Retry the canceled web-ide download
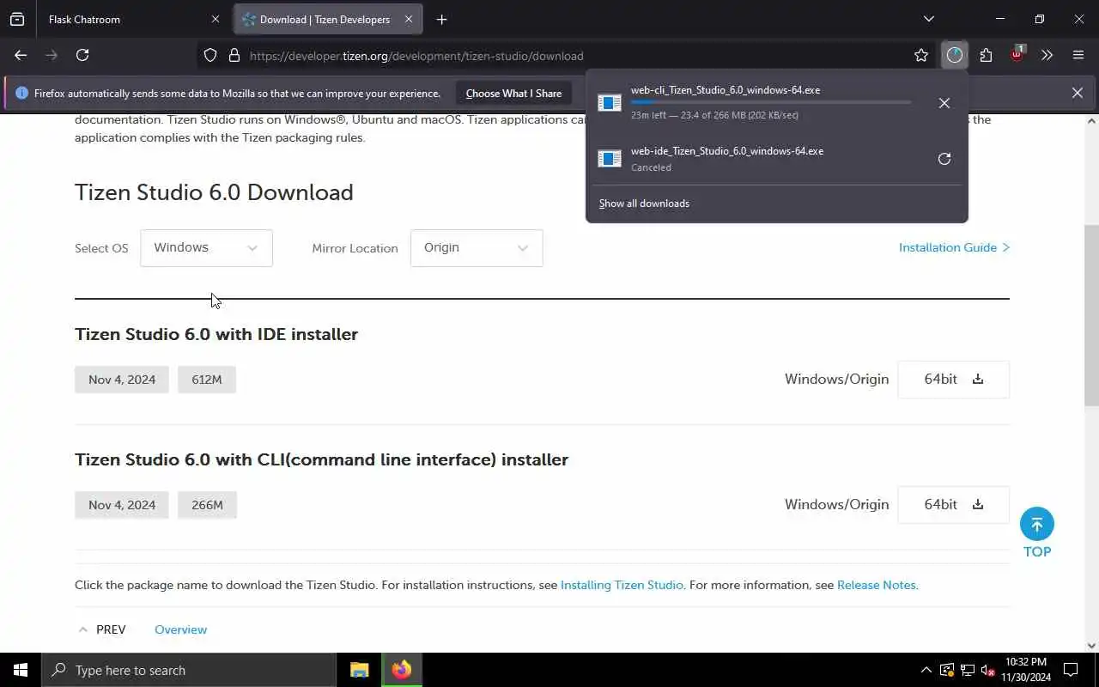The image size is (1099, 687). pyautogui.click(x=944, y=159)
